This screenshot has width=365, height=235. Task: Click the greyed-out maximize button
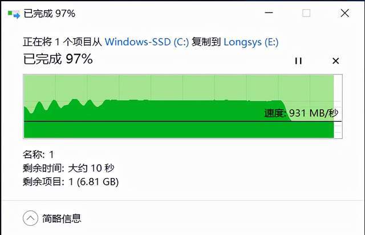coord(306,13)
